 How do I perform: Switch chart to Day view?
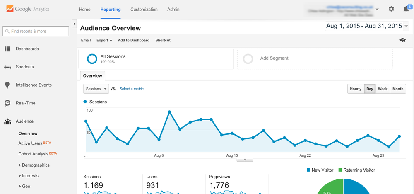370,89
